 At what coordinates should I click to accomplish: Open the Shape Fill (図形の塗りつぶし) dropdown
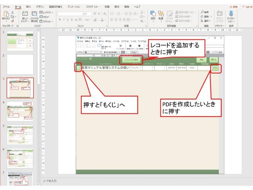(186, 12)
